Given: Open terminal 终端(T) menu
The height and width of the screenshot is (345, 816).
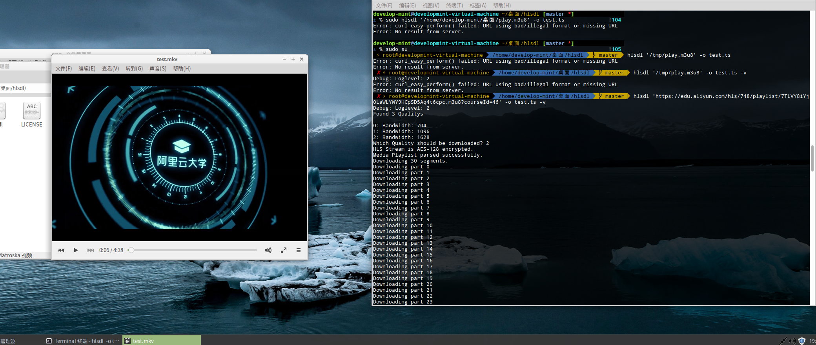Looking at the screenshot, I should 454,5.
